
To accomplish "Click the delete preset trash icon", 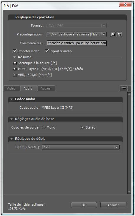I will pyautogui.click(x=119, y=35).
